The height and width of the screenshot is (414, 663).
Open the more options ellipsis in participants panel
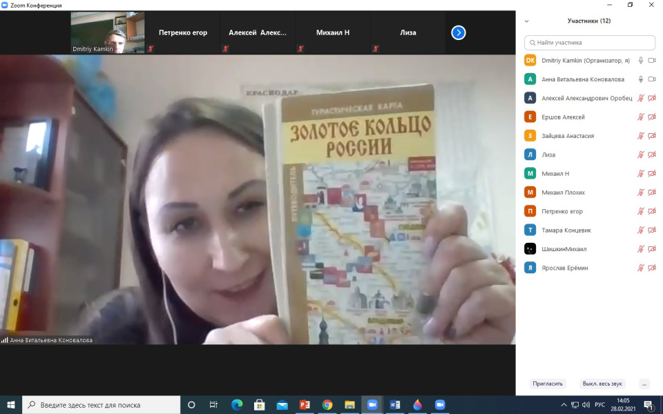(644, 384)
